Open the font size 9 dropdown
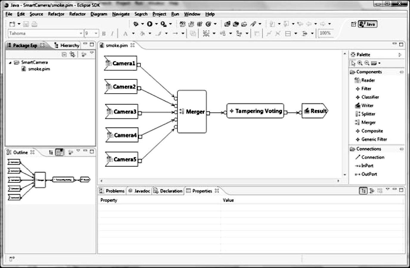 [96, 34]
